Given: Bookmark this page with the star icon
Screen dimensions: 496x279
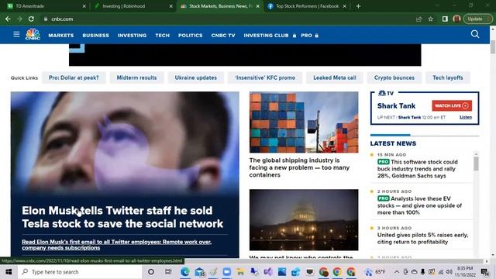Looking at the screenshot, I should click(431, 19).
